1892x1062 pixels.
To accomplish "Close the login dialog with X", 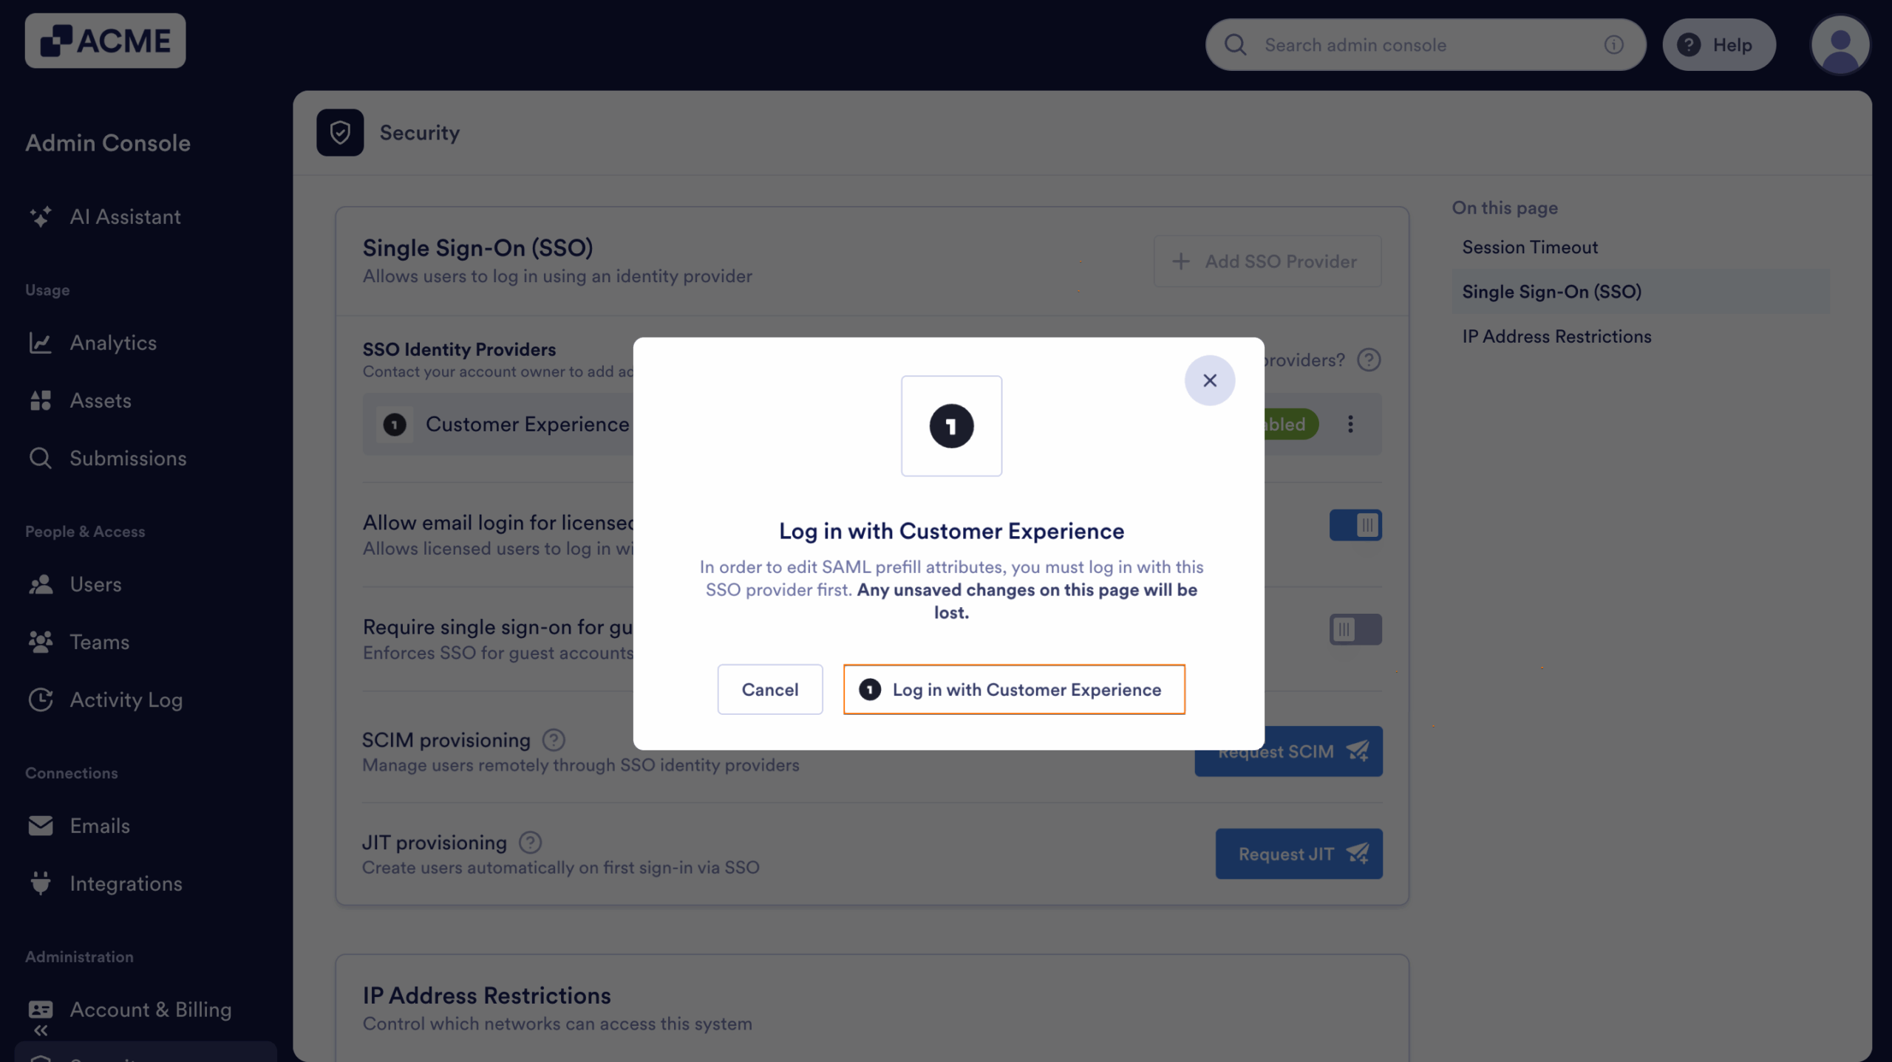I will click(x=1209, y=380).
